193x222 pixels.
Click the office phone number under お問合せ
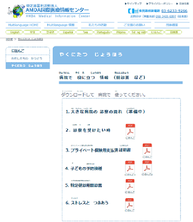tap(166, 16)
